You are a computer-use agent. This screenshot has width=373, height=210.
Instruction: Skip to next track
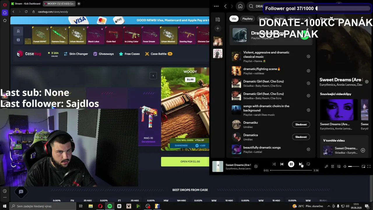[x=300, y=164]
